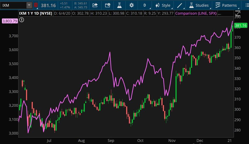The height and width of the screenshot is (144, 249).
Task: Open the news and info window icon
Action: [108, 5]
